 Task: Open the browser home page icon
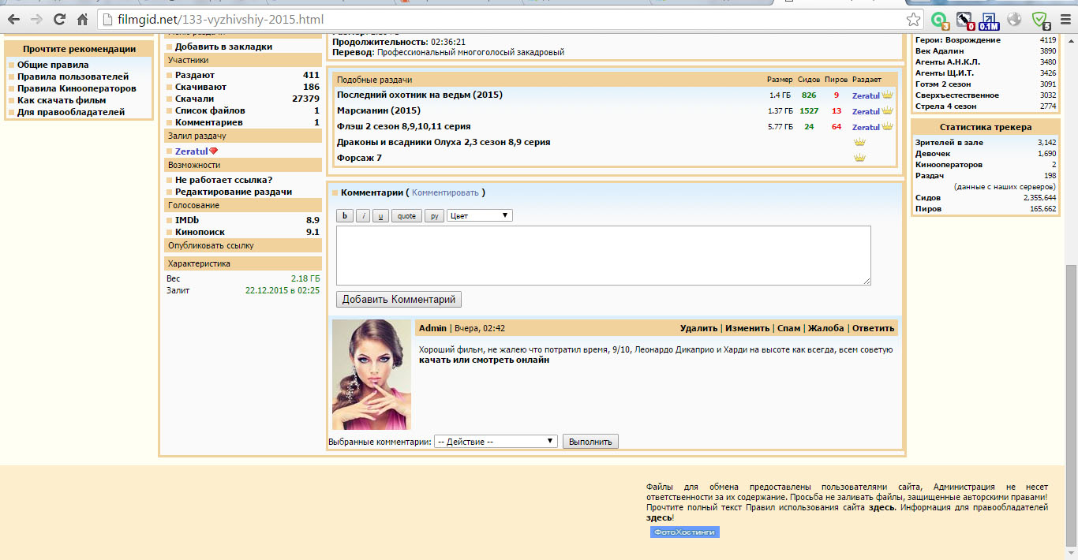pyautogui.click(x=82, y=19)
